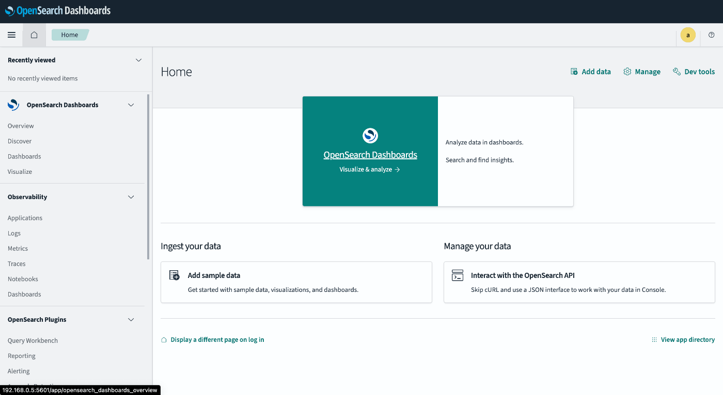This screenshot has width=723, height=395.
Task: Click the Add data link text
Action: tap(596, 72)
